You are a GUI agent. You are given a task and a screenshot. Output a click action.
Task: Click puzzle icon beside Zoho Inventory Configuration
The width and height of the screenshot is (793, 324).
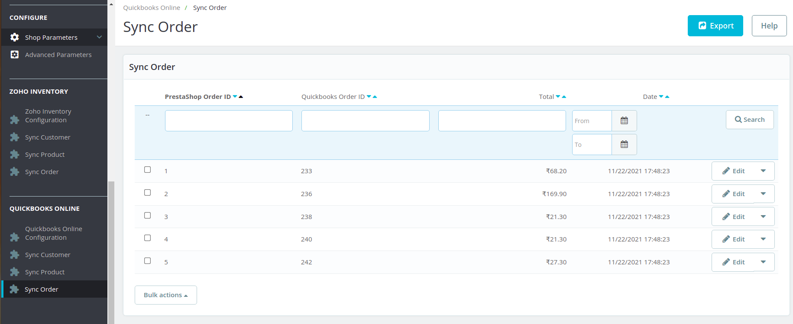14,120
